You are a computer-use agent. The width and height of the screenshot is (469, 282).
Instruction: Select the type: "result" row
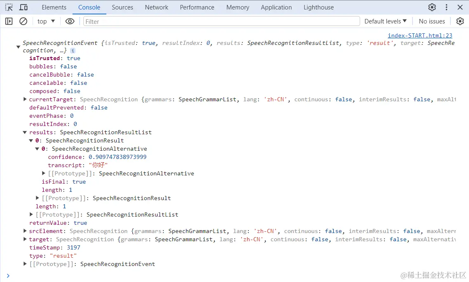[x=53, y=256]
